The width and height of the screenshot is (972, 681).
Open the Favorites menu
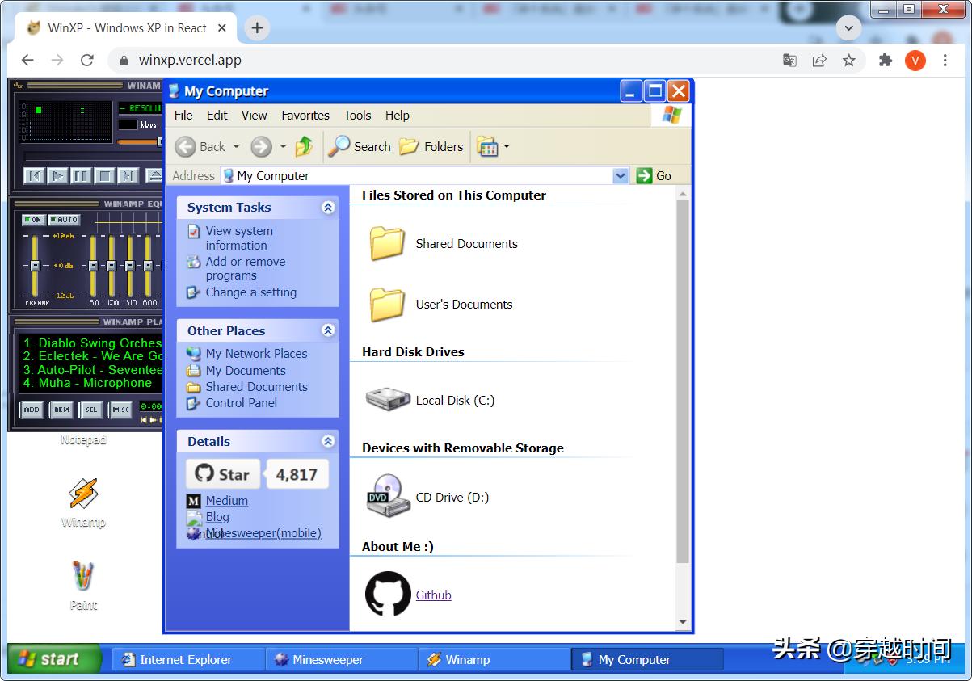coord(305,116)
